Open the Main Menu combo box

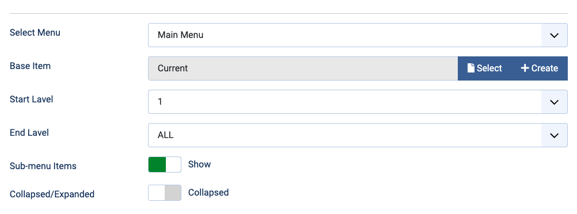(x=358, y=35)
